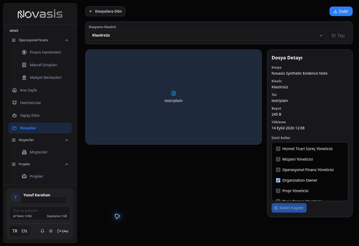
Task: Click the text/plain file preview icon
Action: coord(173,93)
